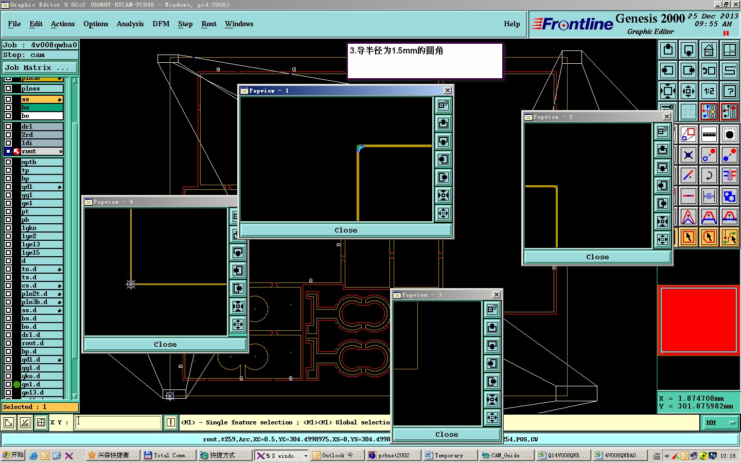Select the blue X delete-point icon
This screenshot has height=463, width=741.
[x=689, y=155]
